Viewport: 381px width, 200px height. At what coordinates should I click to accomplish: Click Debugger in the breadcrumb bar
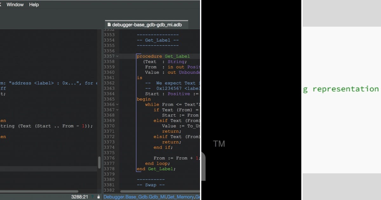point(114,197)
